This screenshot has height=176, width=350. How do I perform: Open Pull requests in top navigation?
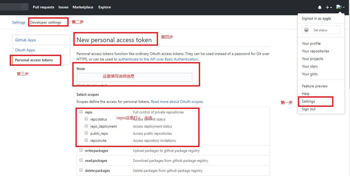pos(43,7)
